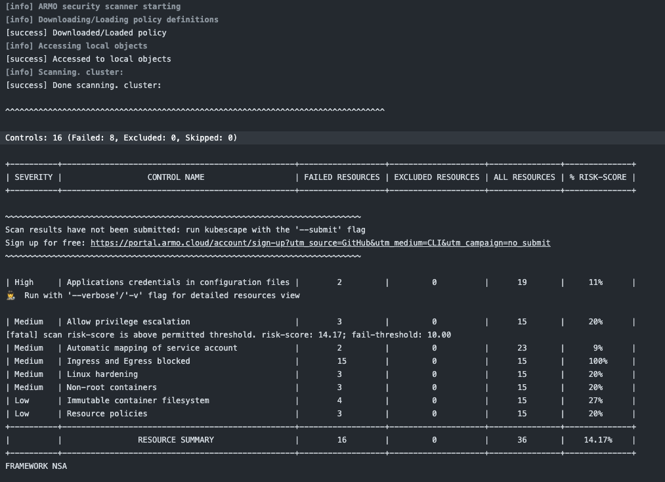Open the portal.armo.cloud sign-up link

pos(320,243)
